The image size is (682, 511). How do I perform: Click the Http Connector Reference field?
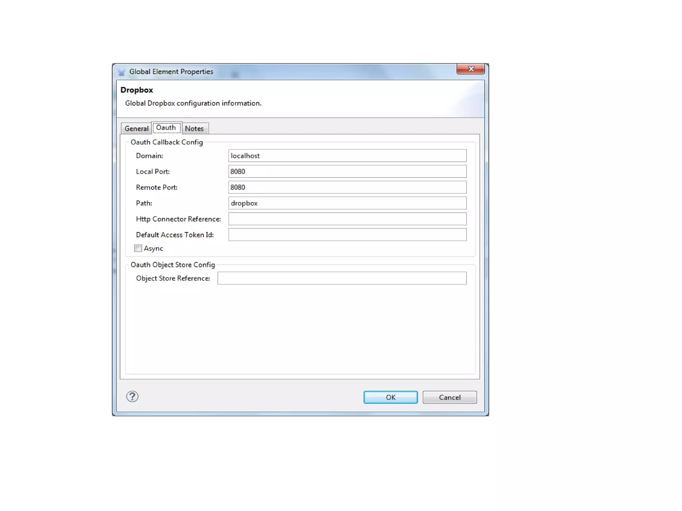(347, 219)
